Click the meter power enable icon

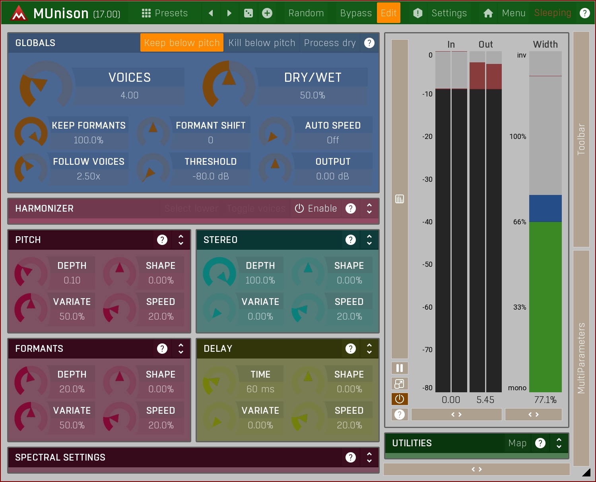coord(400,399)
